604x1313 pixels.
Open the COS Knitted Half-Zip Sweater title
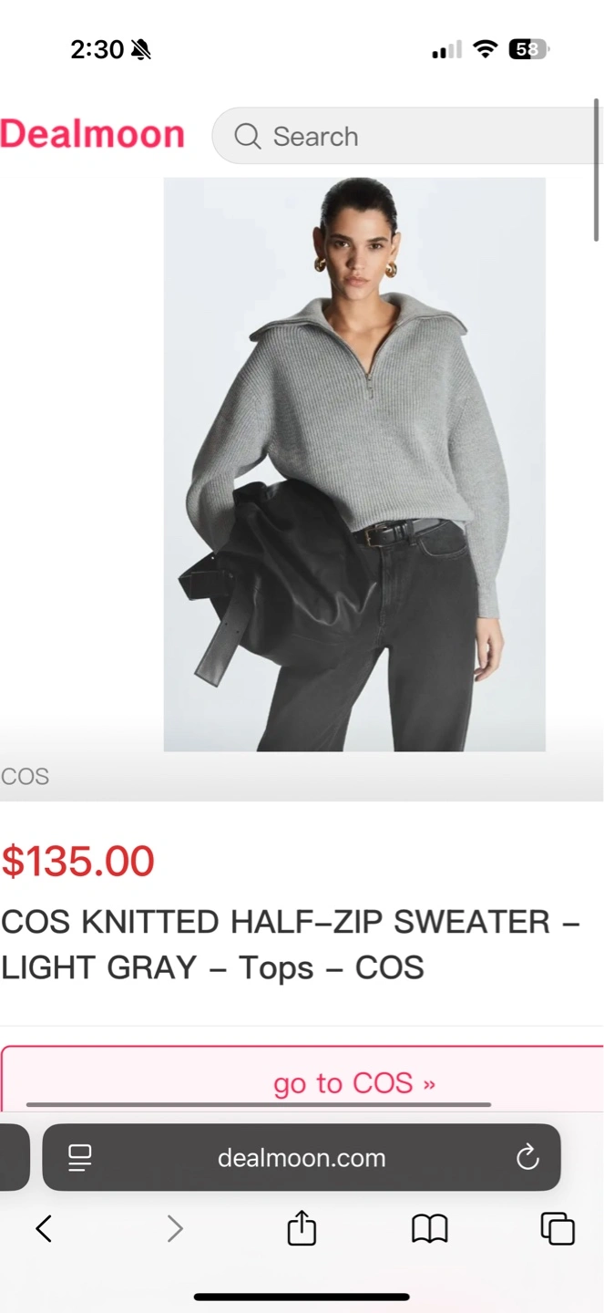[x=290, y=945]
